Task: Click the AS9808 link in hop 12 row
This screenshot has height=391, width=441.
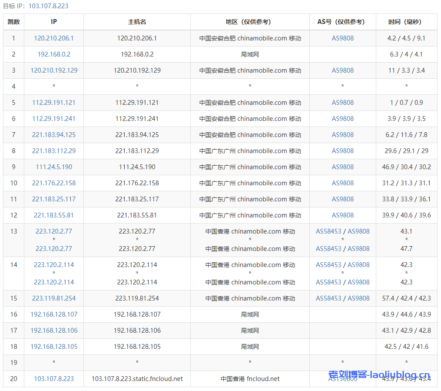Action: click(x=343, y=215)
